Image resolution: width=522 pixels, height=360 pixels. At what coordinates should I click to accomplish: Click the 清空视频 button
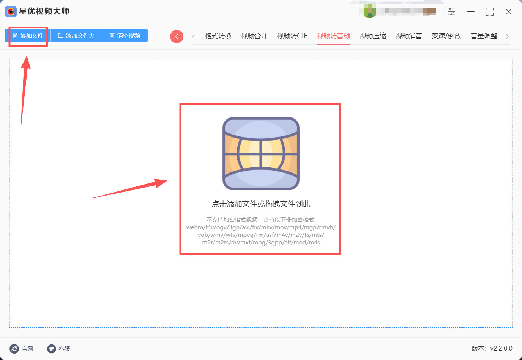click(x=125, y=36)
